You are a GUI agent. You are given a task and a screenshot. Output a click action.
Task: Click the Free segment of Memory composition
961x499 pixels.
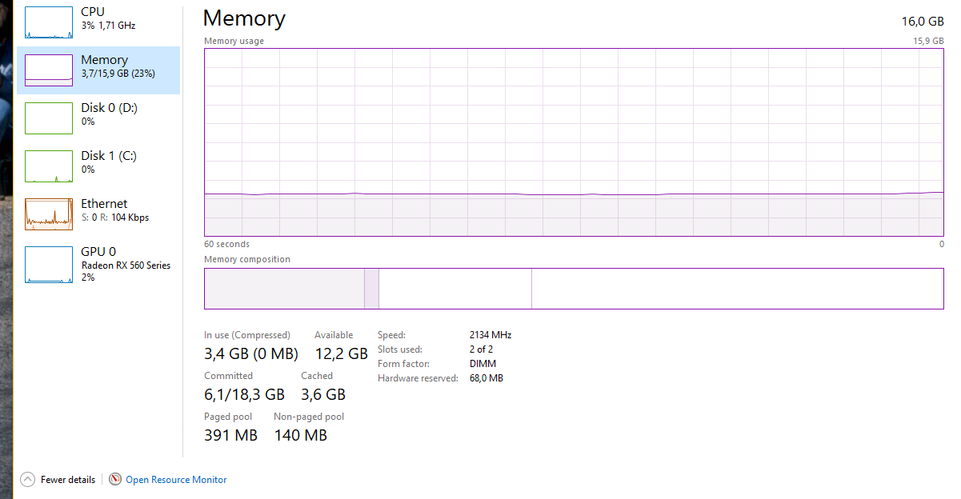coord(738,289)
